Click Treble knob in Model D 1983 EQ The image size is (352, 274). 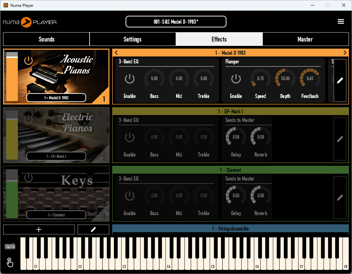pyautogui.click(x=203, y=78)
